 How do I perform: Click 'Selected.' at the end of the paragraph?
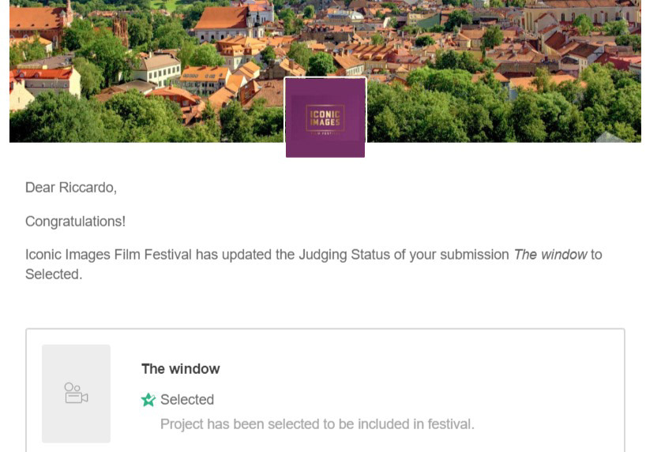point(54,275)
